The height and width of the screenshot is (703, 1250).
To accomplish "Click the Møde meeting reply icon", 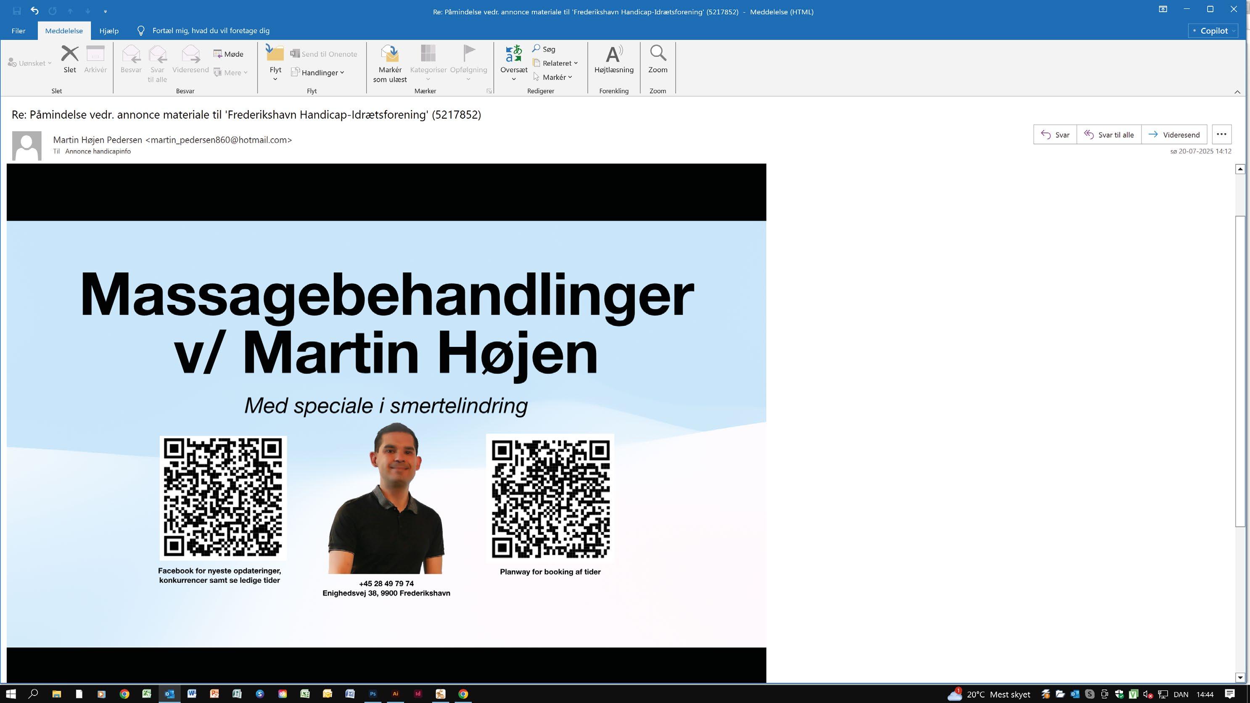I will pyautogui.click(x=228, y=54).
